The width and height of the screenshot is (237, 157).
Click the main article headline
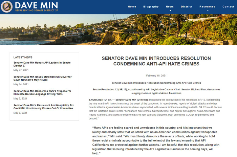pyautogui.click(x=156, y=61)
